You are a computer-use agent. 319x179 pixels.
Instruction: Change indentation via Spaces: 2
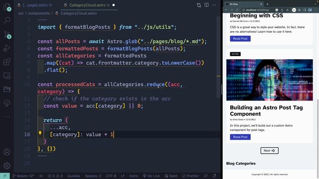pyautogui.click(x=93, y=176)
